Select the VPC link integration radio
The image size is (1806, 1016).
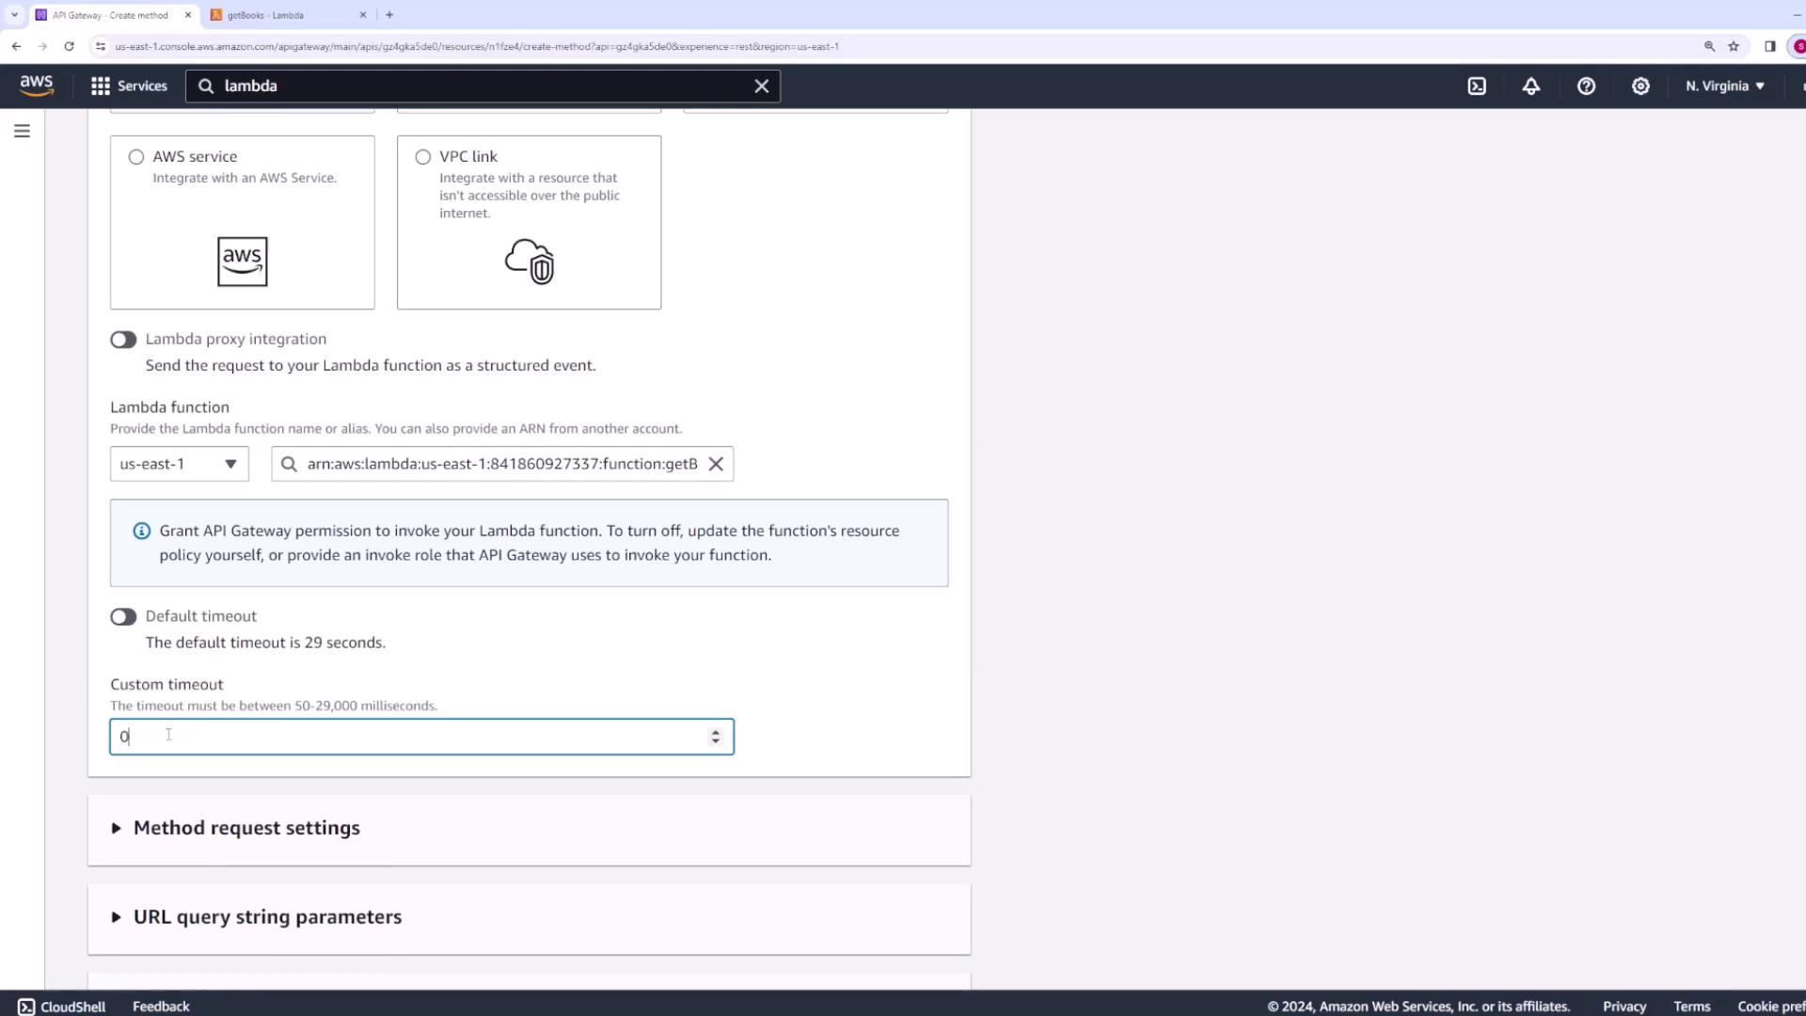pos(423,157)
